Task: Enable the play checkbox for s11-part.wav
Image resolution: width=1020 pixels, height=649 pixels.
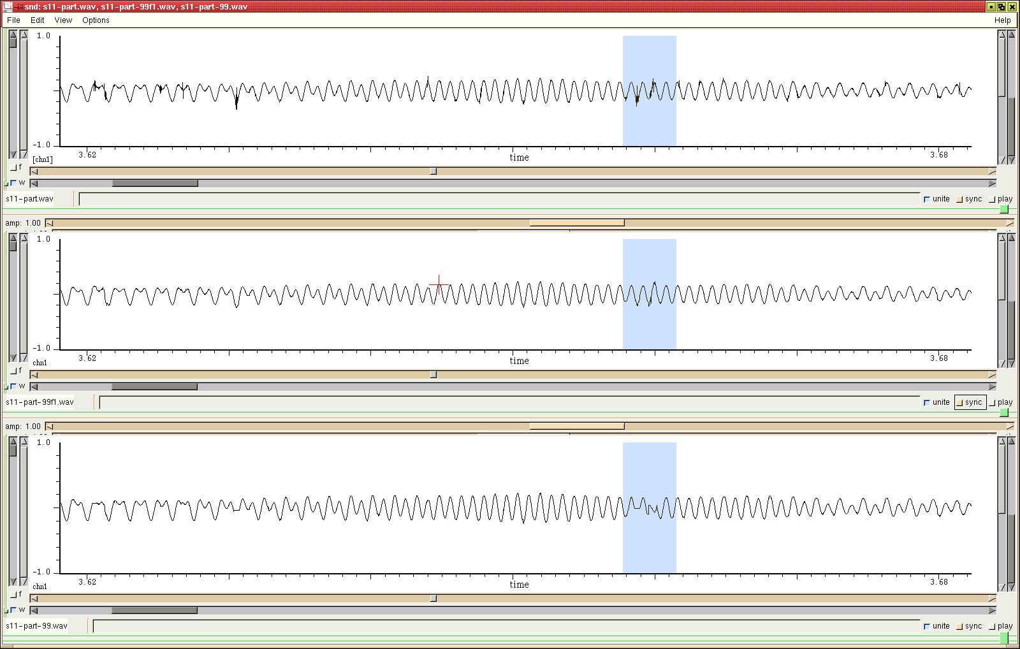Action: coord(993,200)
